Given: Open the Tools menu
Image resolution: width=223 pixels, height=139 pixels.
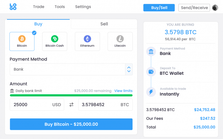Looking at the screenshot, I should (60, 7).
